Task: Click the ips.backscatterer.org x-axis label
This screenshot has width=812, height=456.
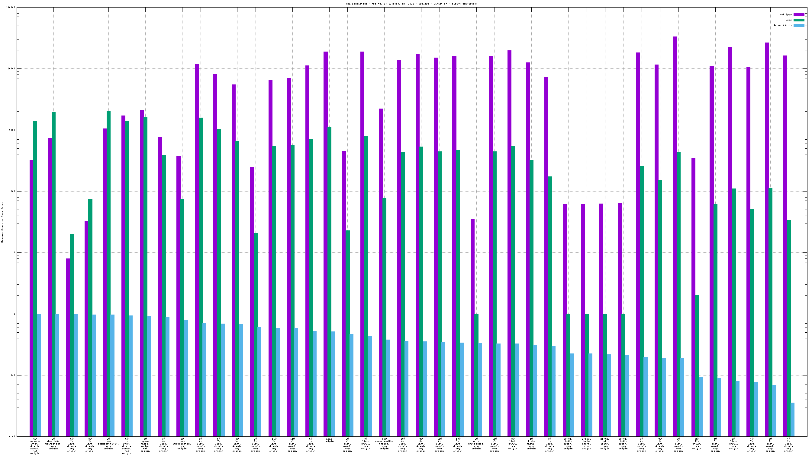Action: 108,444
